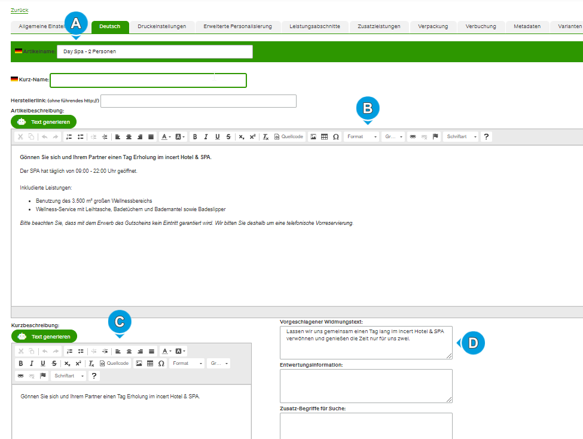Click the Zurück link
The height and width of the screenshot is (439, 583).
(x=19, y=10)
